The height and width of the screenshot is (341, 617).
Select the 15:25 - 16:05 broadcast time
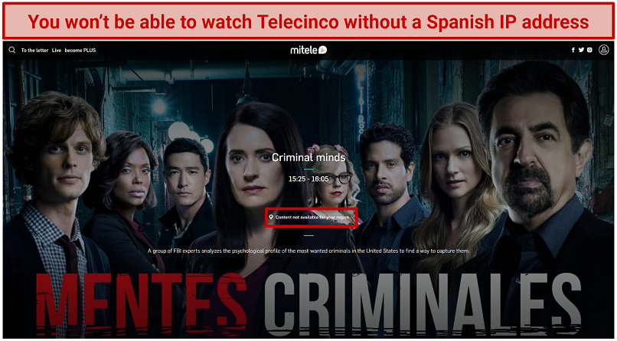tap(308, 179)
